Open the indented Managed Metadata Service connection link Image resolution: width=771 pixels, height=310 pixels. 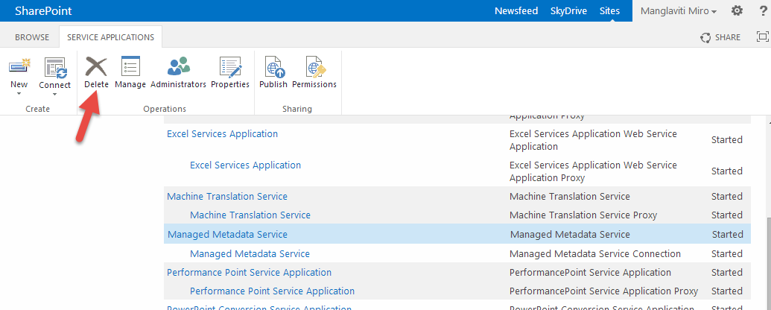point(250,254)
